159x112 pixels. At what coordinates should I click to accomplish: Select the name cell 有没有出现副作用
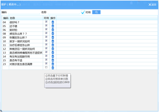point(26,57)
